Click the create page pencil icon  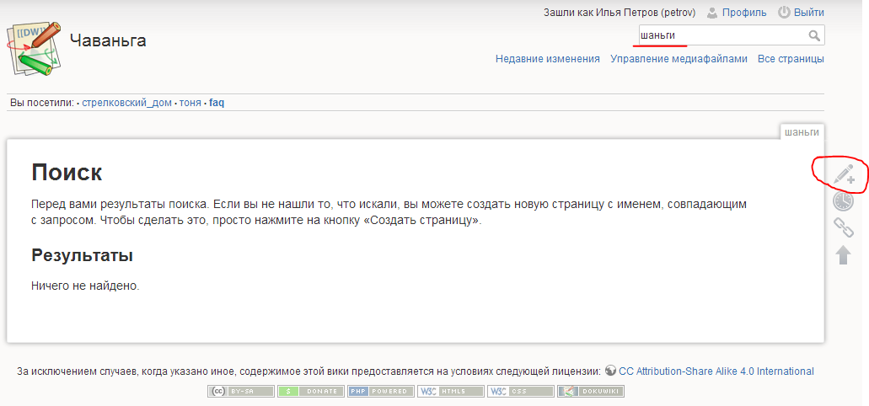point(843,175)
